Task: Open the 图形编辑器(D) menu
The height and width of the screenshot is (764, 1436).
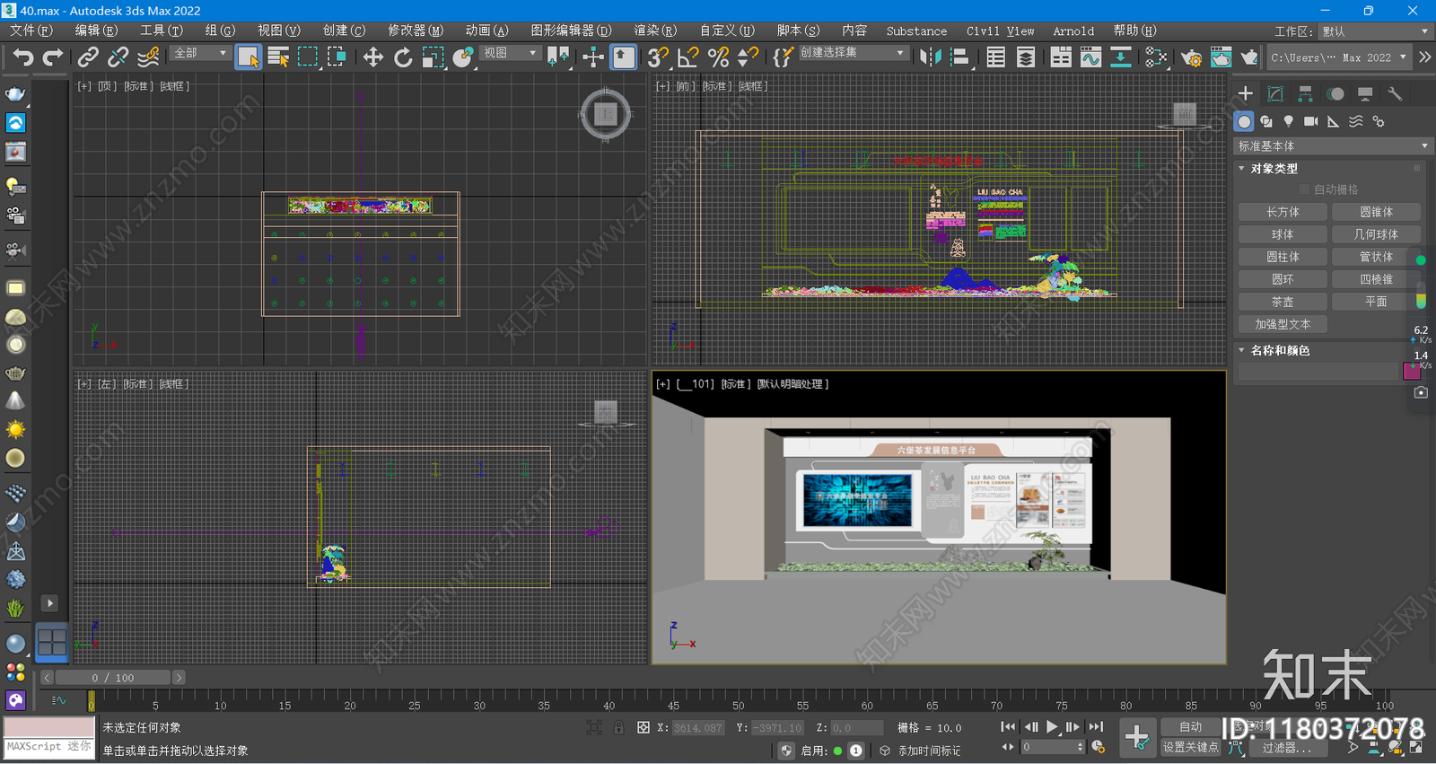Action: pos(571,31)
